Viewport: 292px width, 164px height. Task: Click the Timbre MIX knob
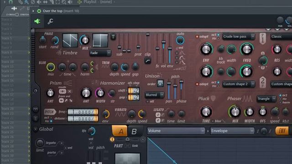pyautogui.click(x=85, y=40)
